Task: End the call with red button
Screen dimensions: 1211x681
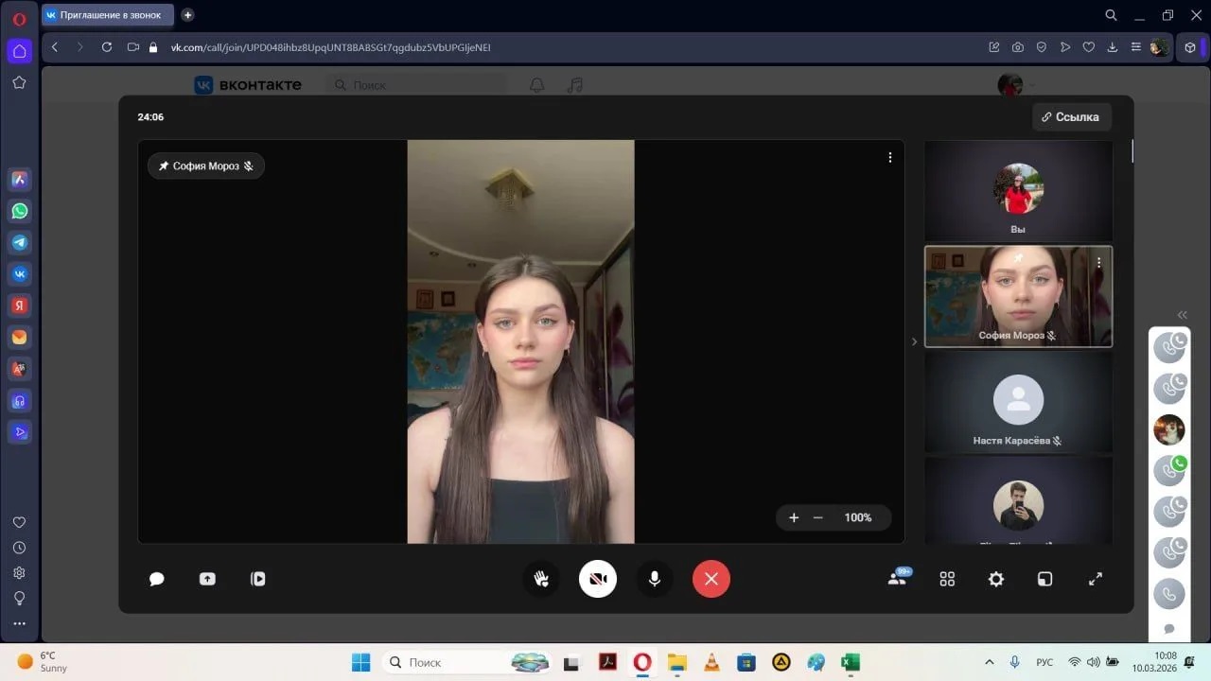Action: pyautogui.click(x=711, y=579)
